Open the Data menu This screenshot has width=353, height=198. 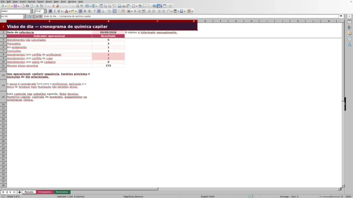pos(56,2)
